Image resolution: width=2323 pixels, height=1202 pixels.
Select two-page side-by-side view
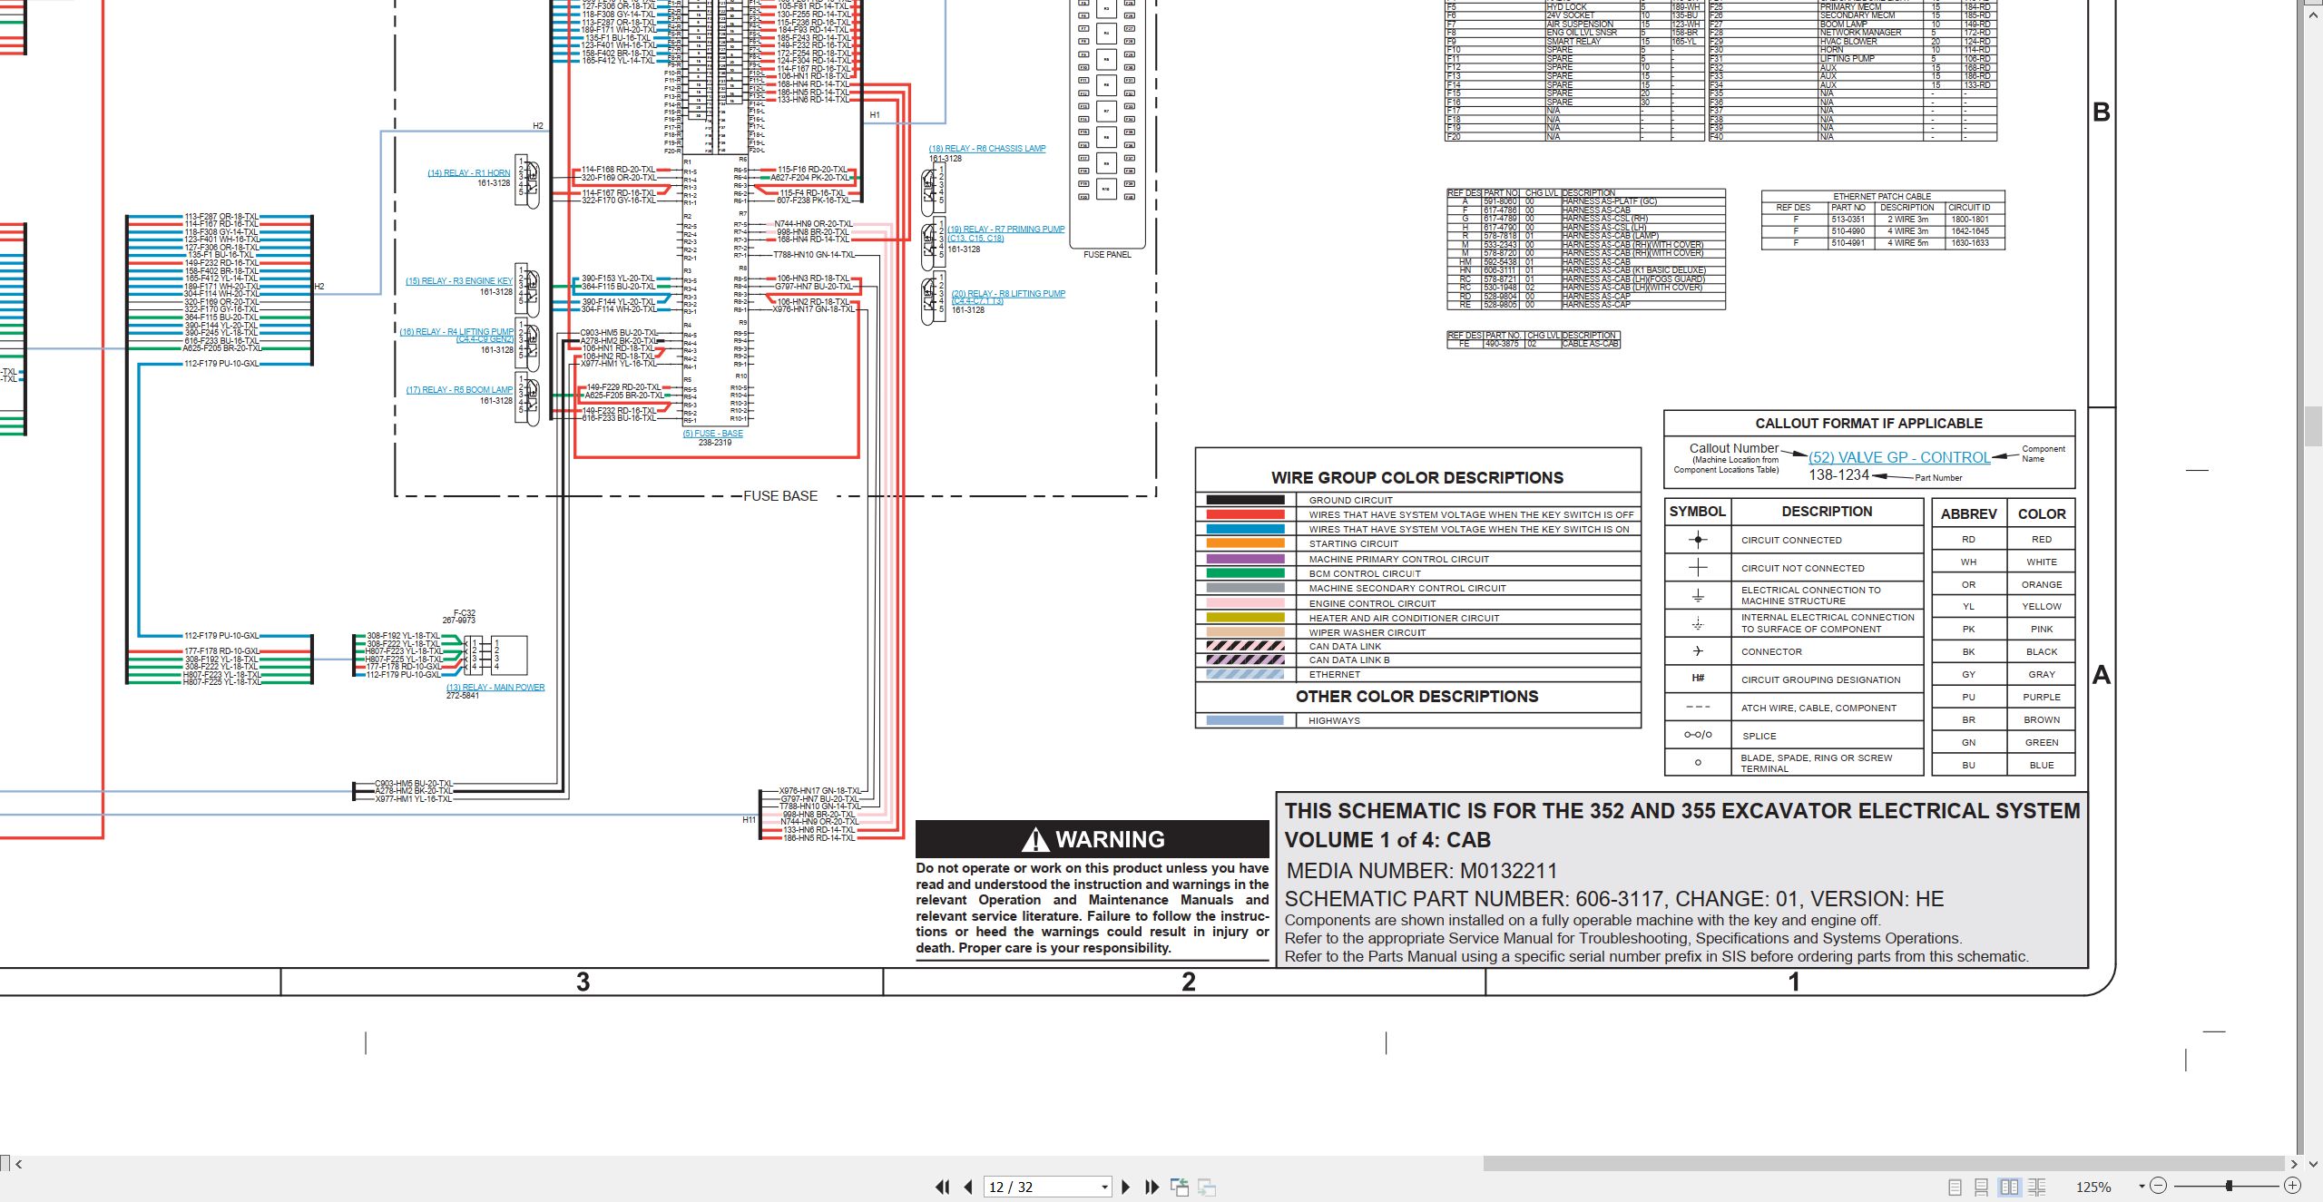point(2010,1187)
